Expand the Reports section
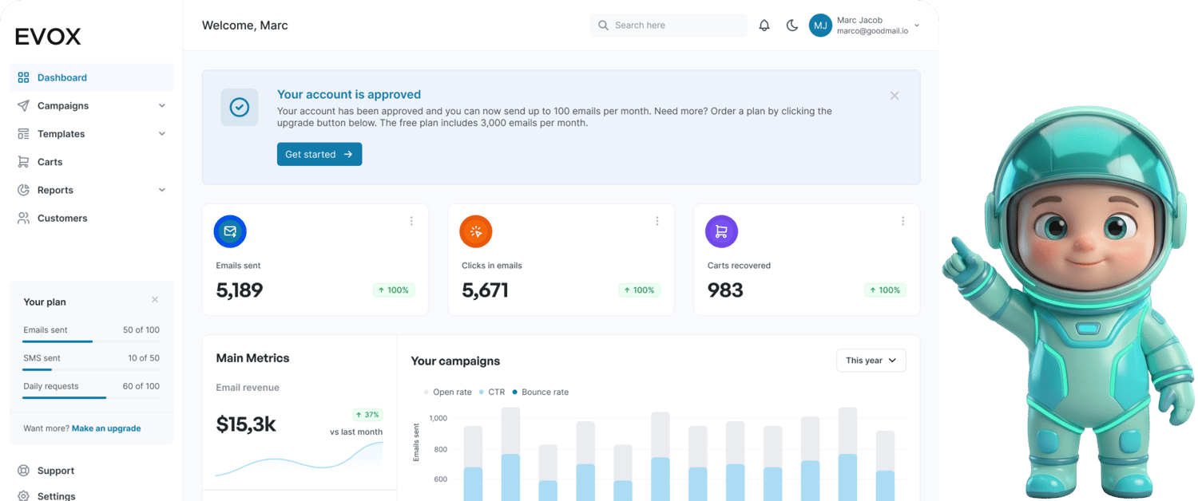This screenshot has width=1198, height=501. pos(162,189)
